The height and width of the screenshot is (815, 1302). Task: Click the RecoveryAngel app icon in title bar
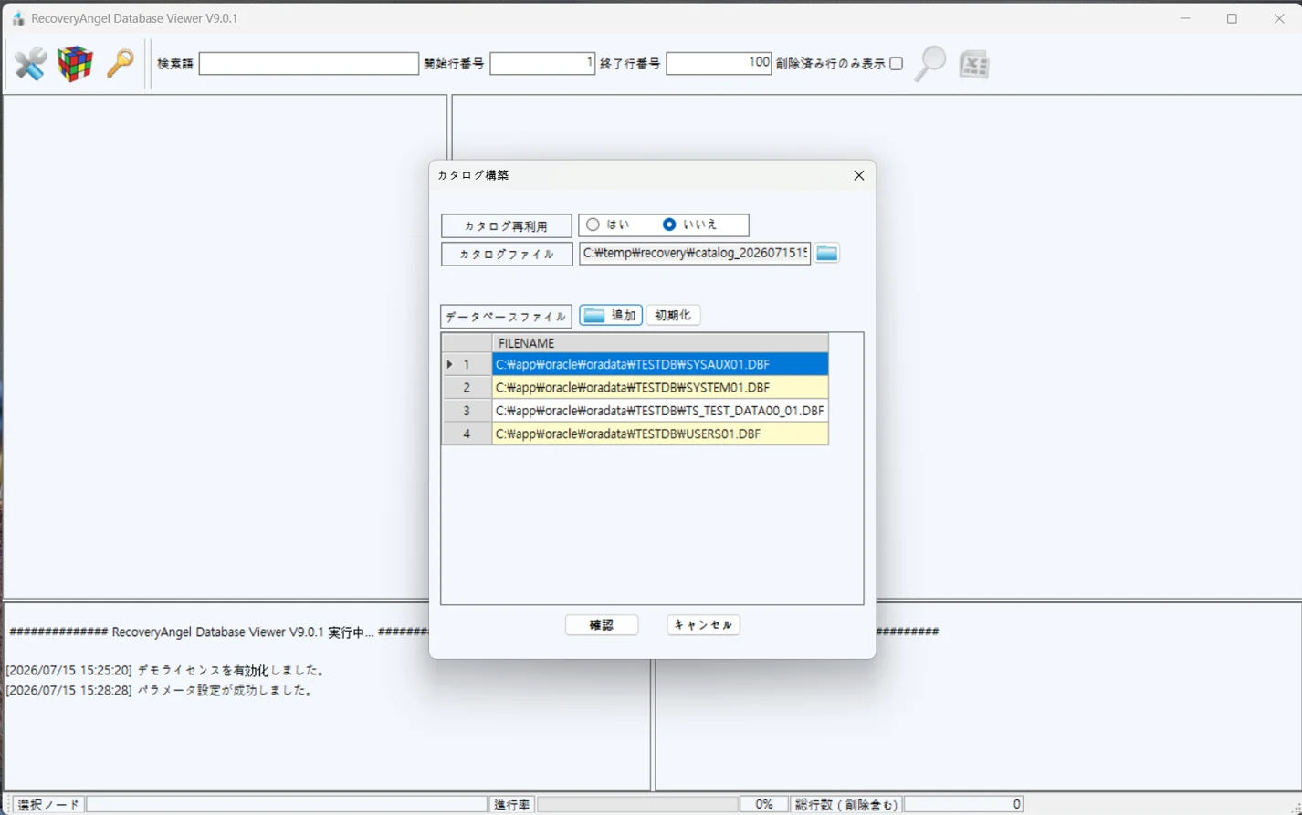click(x=17, y=18)
